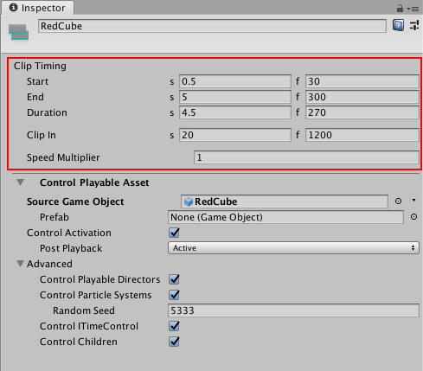Click the Source Game Object RedCube field

(x=285, y=201)
